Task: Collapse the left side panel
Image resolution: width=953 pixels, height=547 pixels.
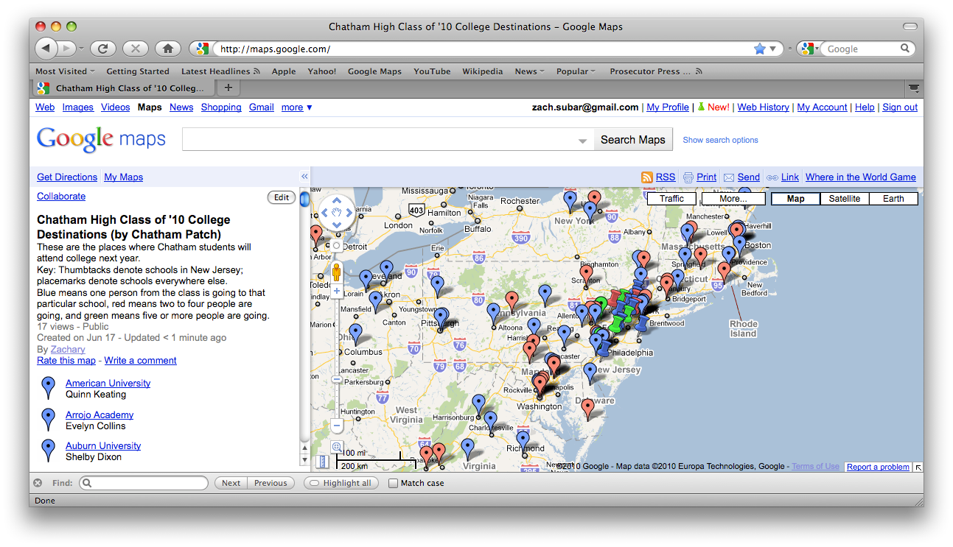Action: click(304, 177)
